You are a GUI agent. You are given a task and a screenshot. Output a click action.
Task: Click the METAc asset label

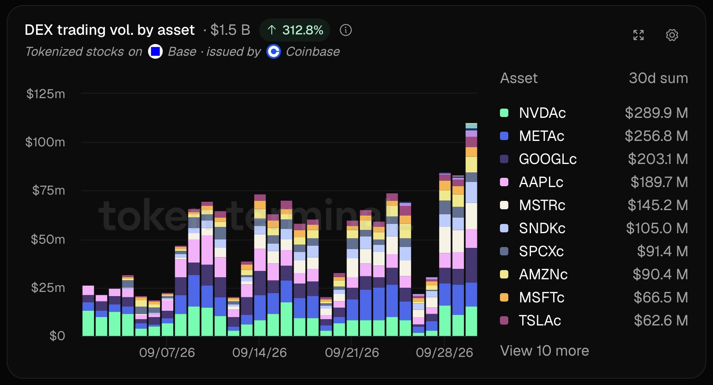point(541,136)
